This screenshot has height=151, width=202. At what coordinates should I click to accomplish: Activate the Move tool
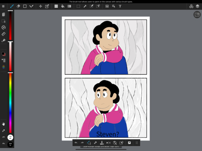pos(40,6)
